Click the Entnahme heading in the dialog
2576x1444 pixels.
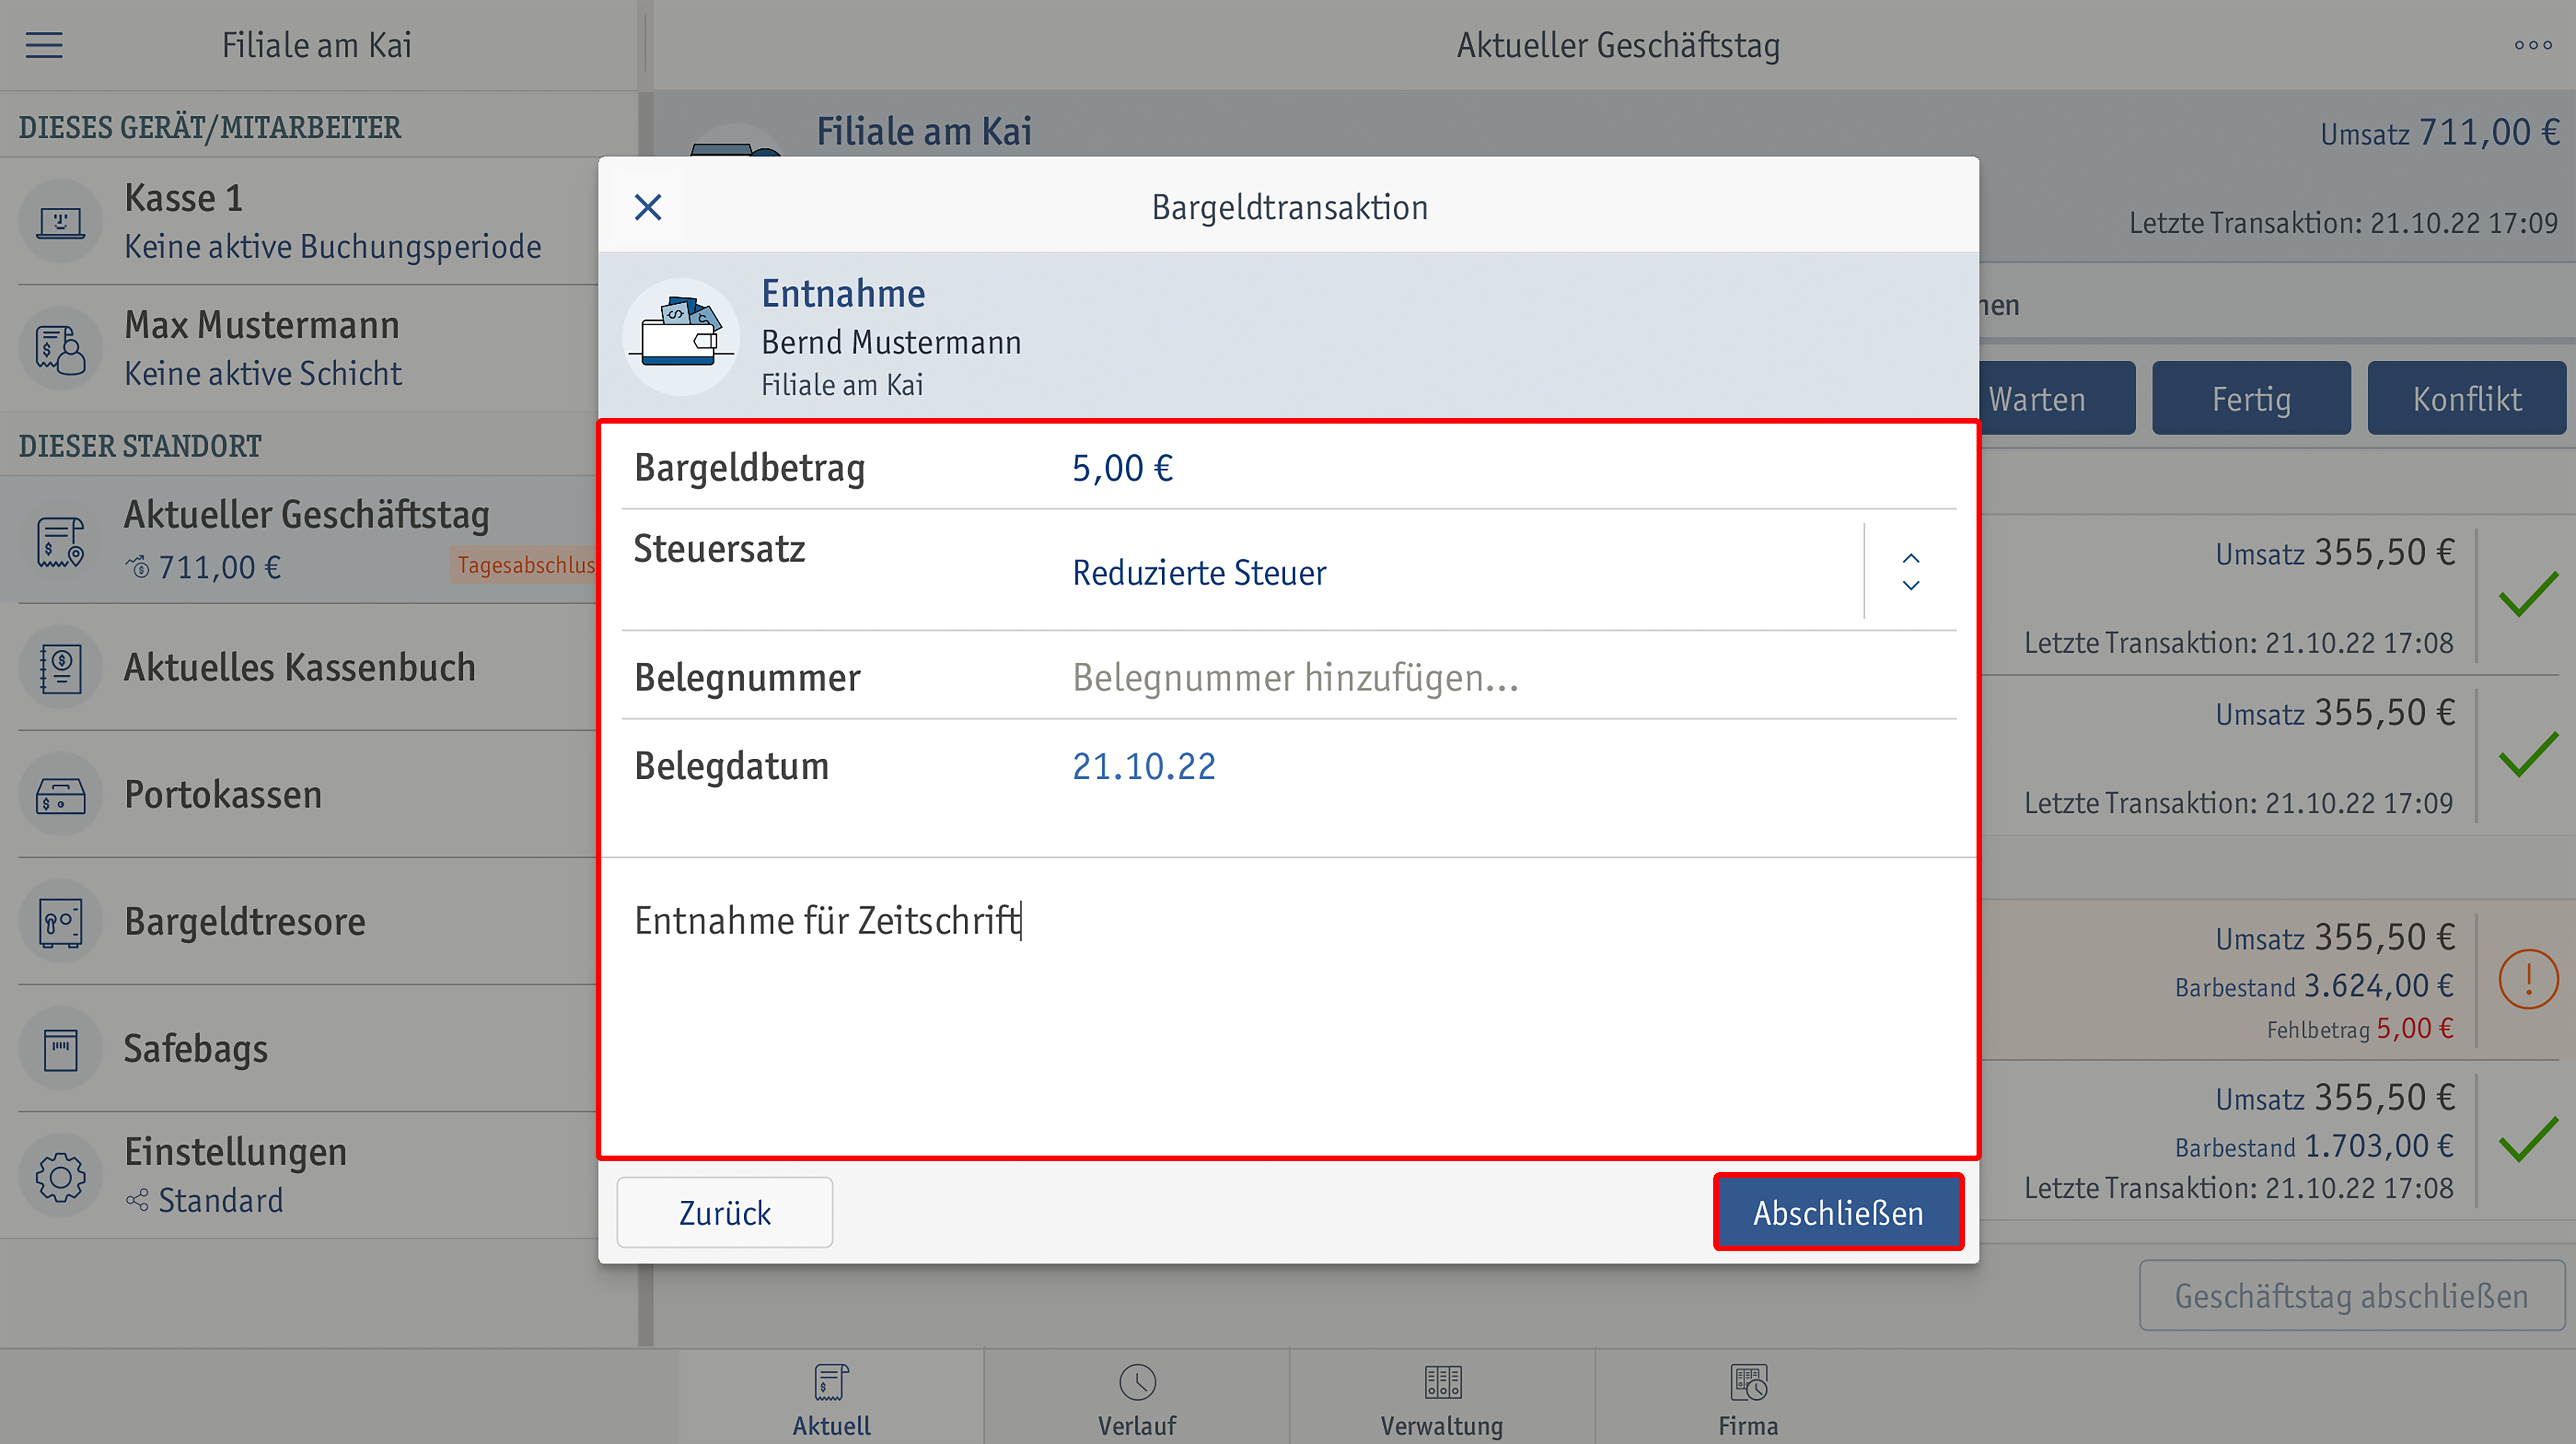843,294
